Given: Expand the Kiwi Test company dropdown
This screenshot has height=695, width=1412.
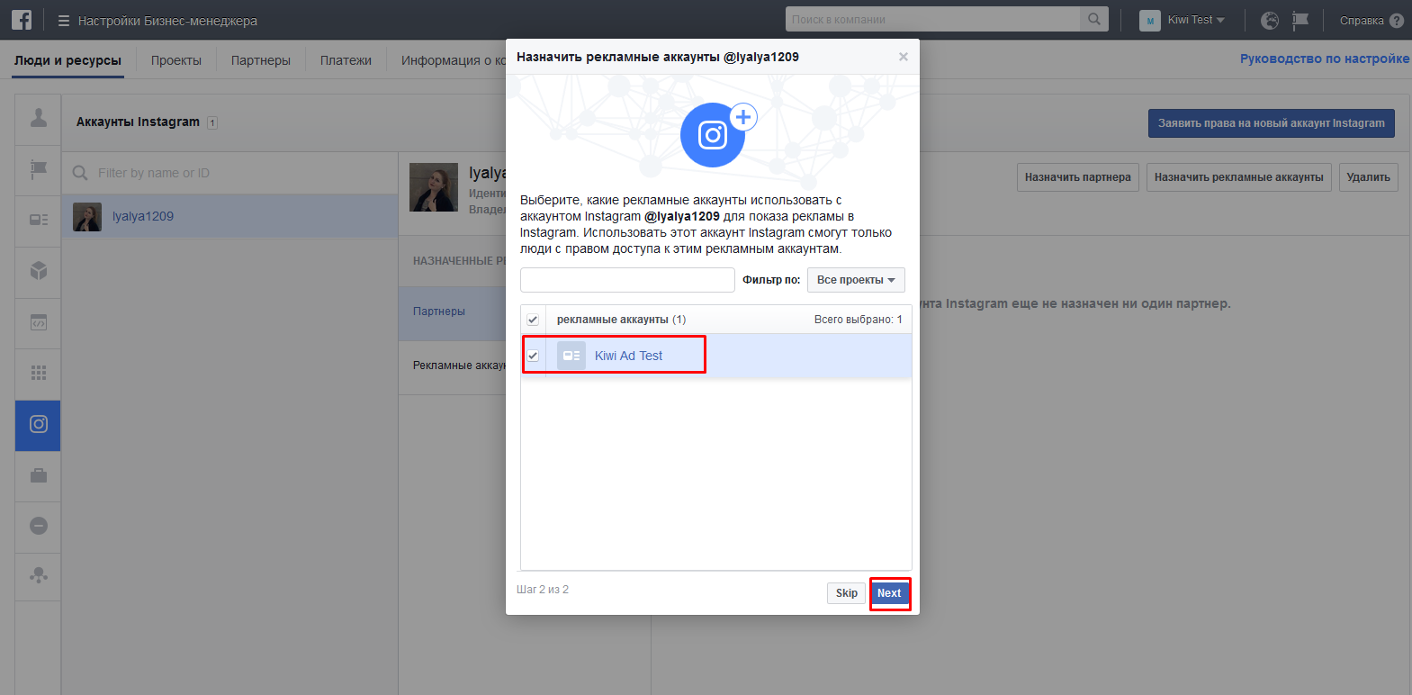Looking at the screenshot, I should click(1196, 20).
